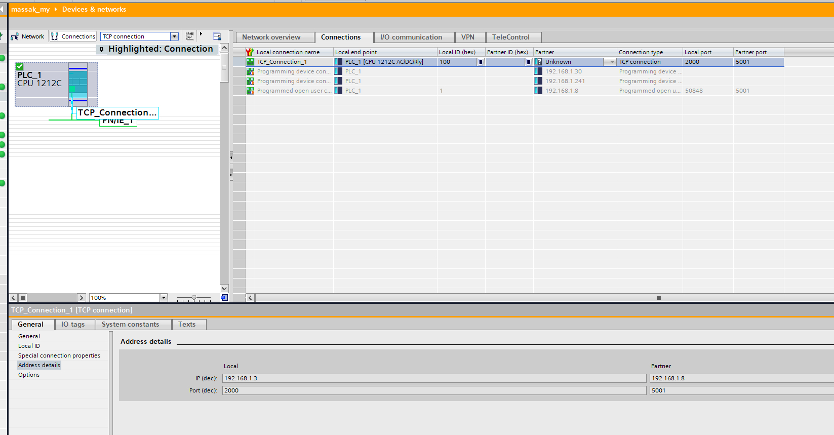Toggle the green checkmark on PLC_1 device
The height and width of the screenshot is (435, 834).
tap(20, 67)
